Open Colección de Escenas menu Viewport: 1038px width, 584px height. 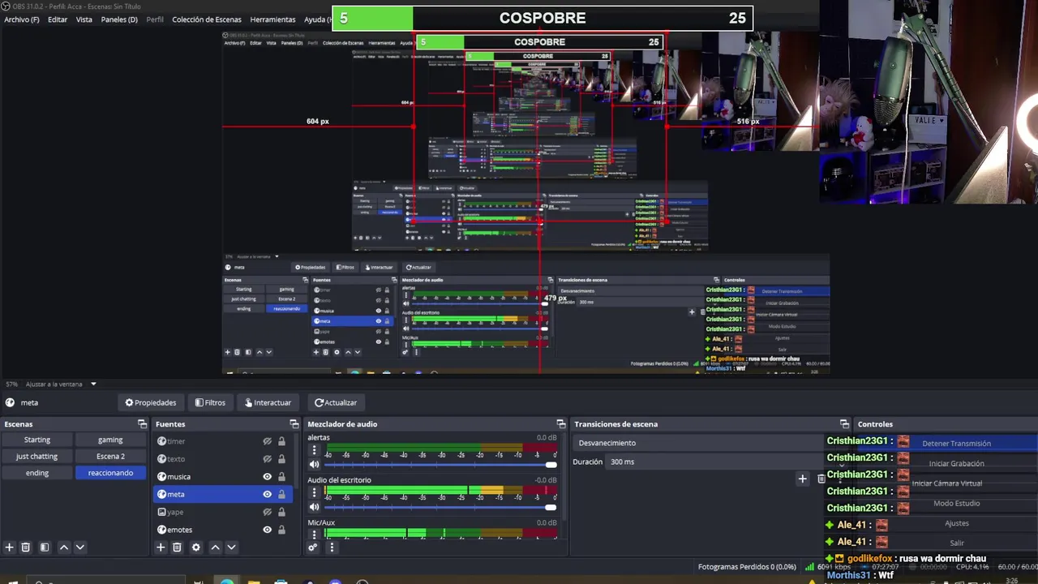click(207, 19)
